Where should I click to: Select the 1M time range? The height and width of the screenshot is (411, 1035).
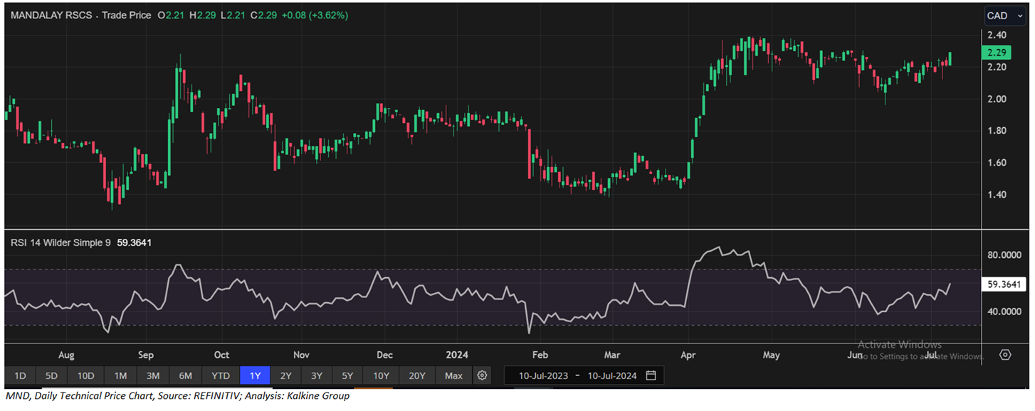120,375
